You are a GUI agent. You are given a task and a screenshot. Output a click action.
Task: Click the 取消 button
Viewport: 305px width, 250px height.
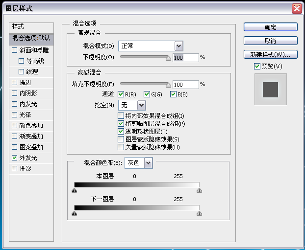[270, 41]
